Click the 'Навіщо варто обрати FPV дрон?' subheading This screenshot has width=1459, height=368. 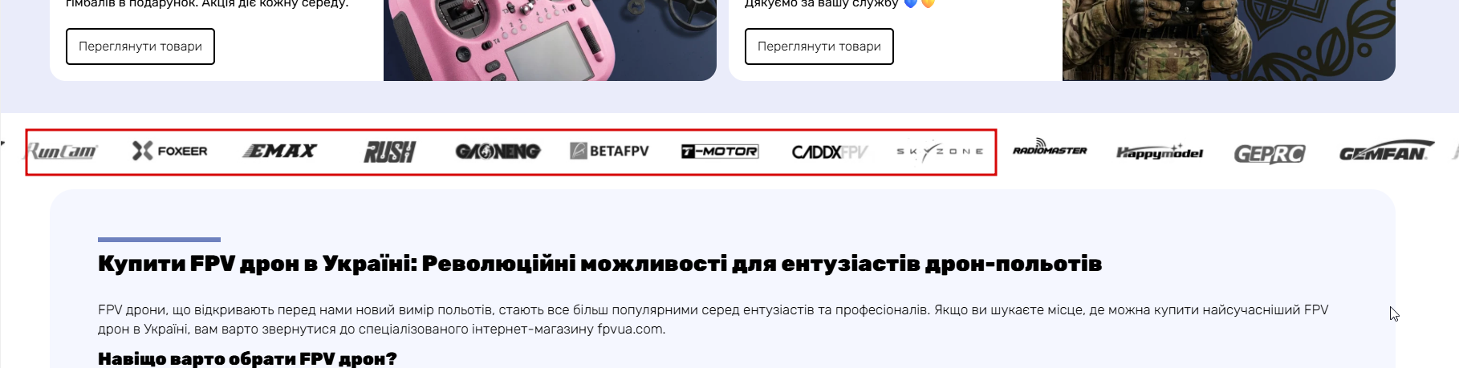pyautogui.click(x=247, y=358)
